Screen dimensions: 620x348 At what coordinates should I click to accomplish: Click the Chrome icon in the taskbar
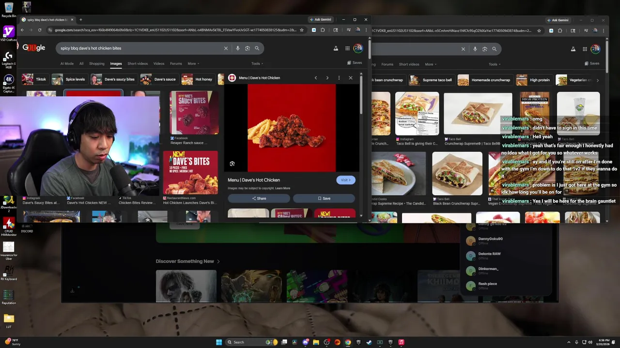point(348,342)
